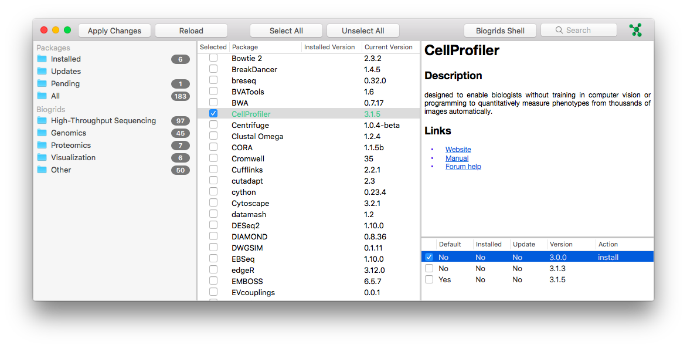Screen dimensions: 687x348
Task: Tick the version 3.1.3 checkbox
Action: click(x=429, y=268)
